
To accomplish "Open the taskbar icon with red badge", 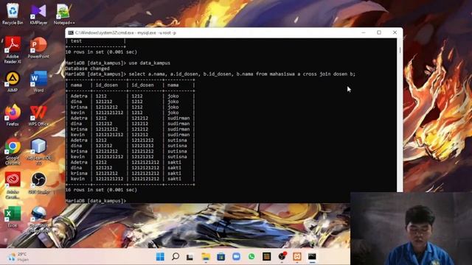I will click(282, 256).
